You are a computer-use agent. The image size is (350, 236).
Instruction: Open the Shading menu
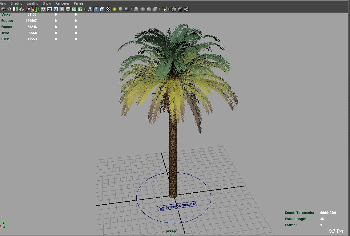pos(16,3)
